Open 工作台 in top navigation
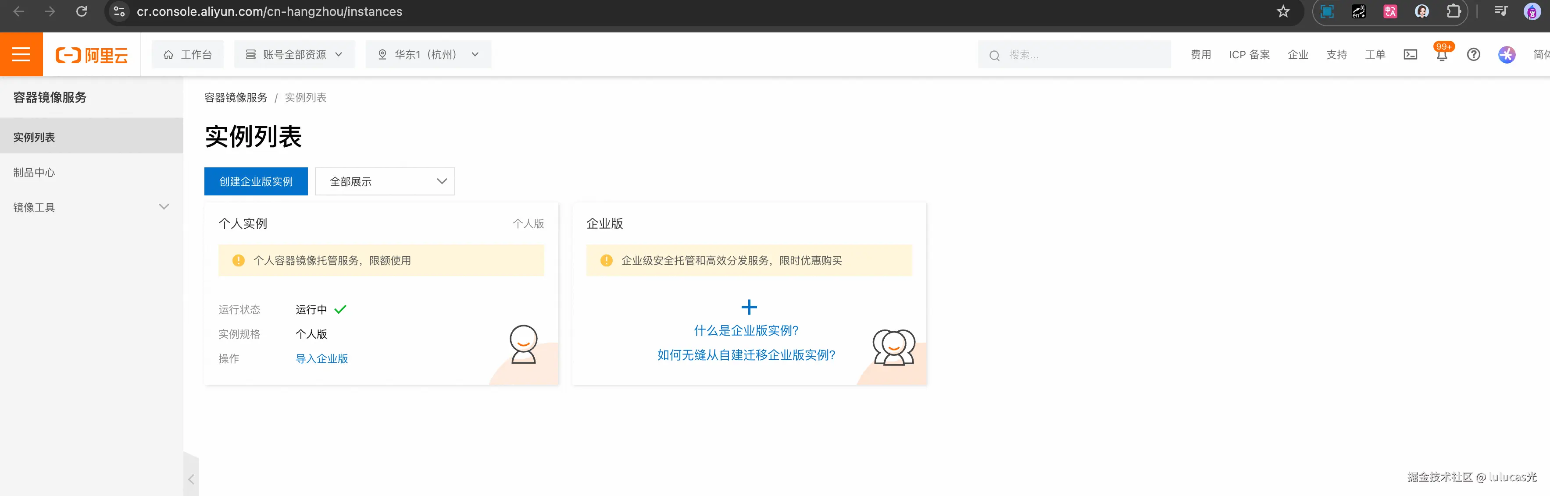The image size is (1550, 496). (188, 55)
